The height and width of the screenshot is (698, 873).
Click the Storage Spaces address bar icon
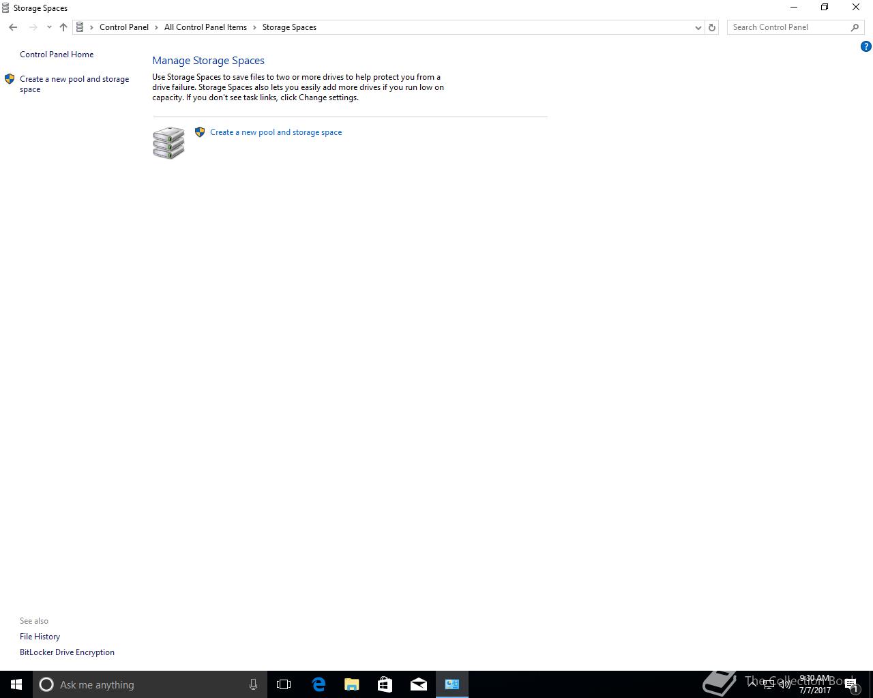pos(80,27)
